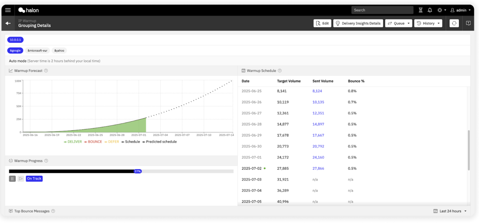Show Warmup Progress help tooltip
479x223 pixels.
[46, 161]
